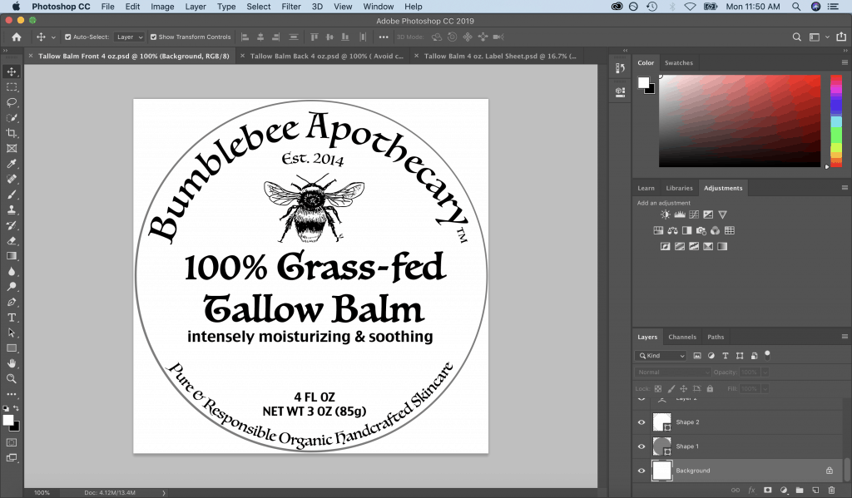This screenshot has width=852, height=498.
Task: Select the Horizontal Type tool
Action: 11,317
